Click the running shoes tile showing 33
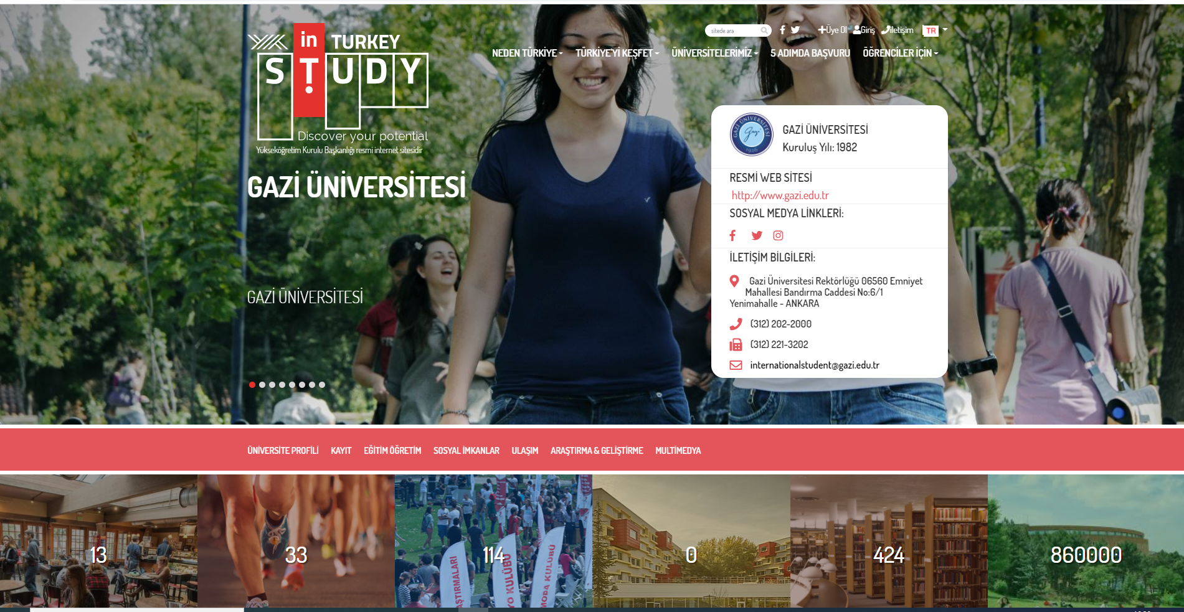The image size is (1184, 612). [296, 542]
